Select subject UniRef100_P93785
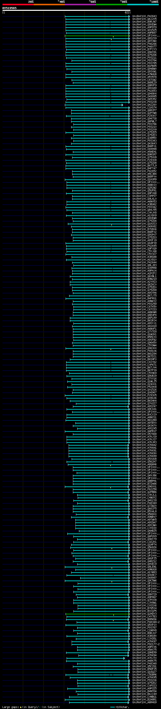Screen dimensions: 161x709 tap(144, 63)
